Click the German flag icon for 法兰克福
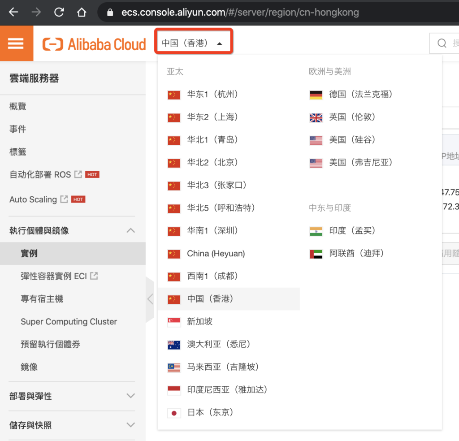 point(316,95)
